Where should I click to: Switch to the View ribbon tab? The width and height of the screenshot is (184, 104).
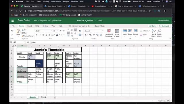tap(53, 26)
